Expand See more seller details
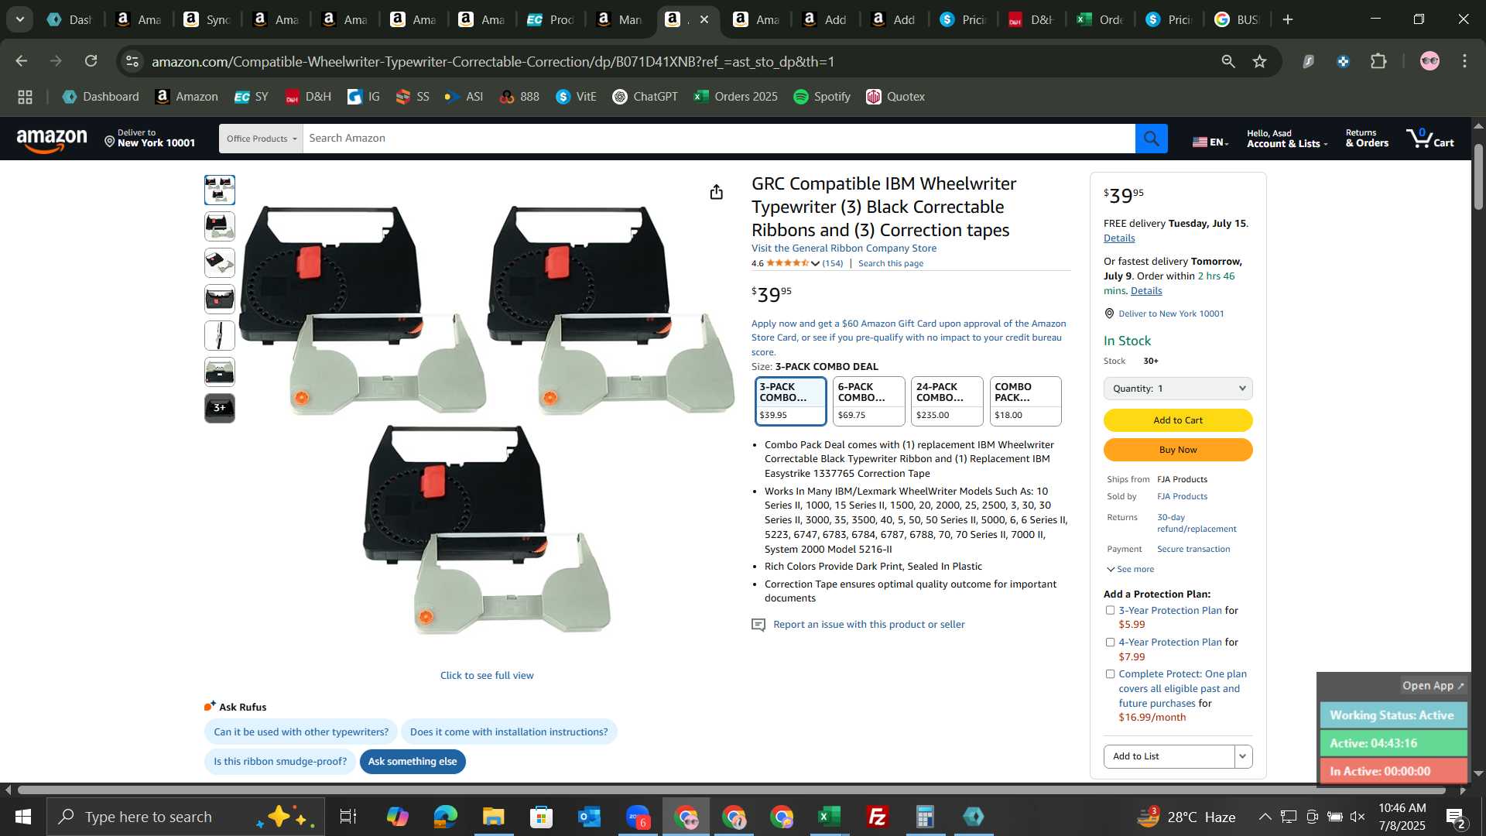 click(1130, 570)
